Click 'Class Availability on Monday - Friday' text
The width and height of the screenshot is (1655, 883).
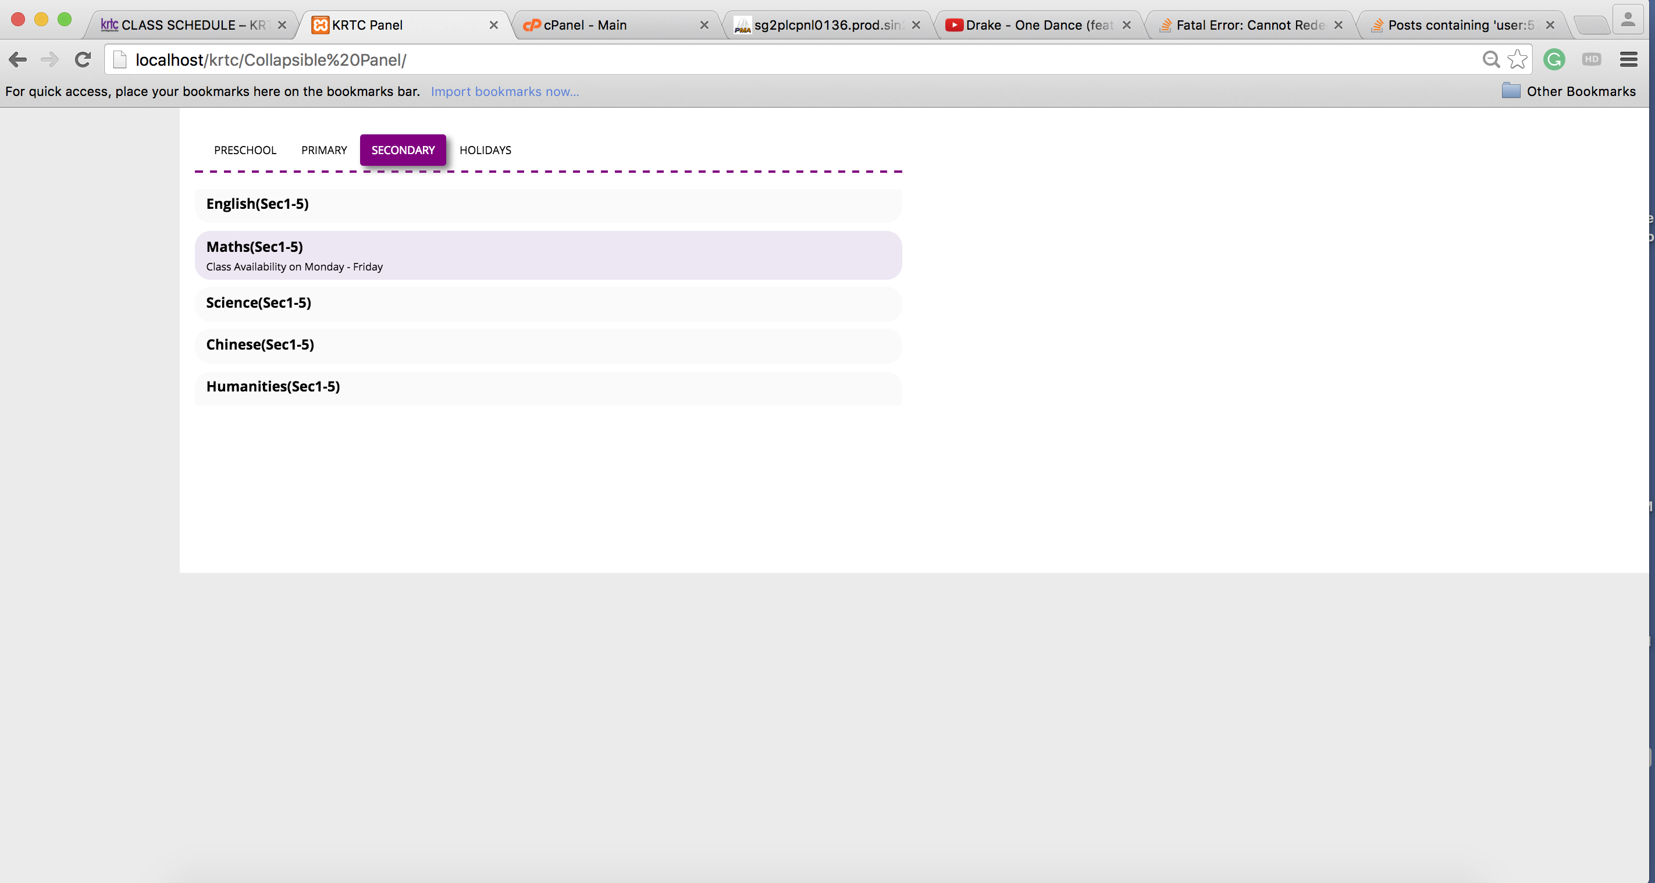(x=294, y=266)
